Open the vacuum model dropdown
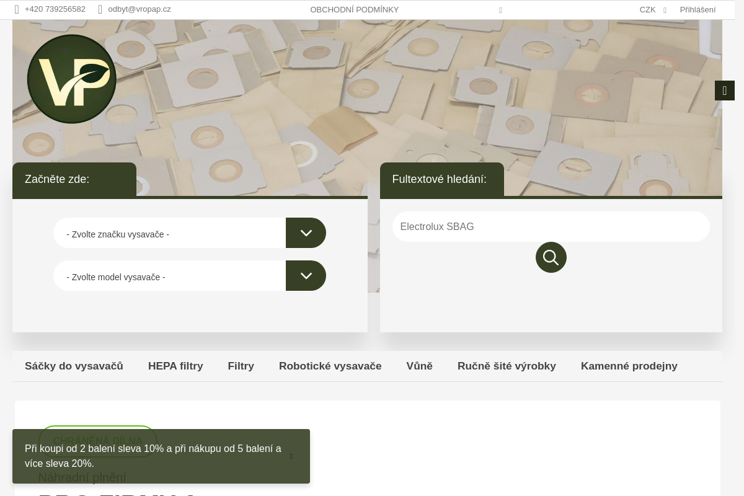The image size is (744, 496). coord(190,276)
